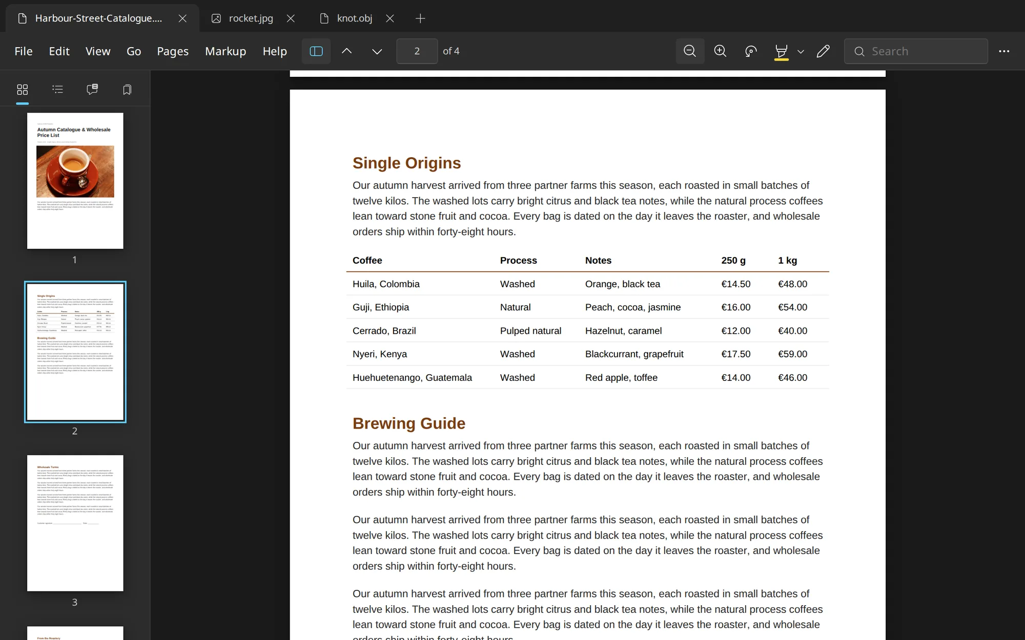This screenshot has height=640, width=1025.
Task: Show annotations panel in sidebar
Action: click(x=92, y=90)
